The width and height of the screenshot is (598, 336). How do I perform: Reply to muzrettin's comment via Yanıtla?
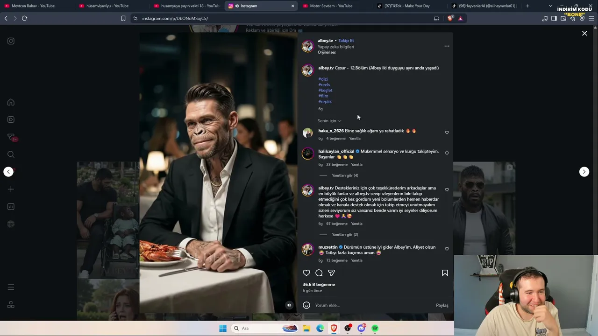click(x=357, y=260)
